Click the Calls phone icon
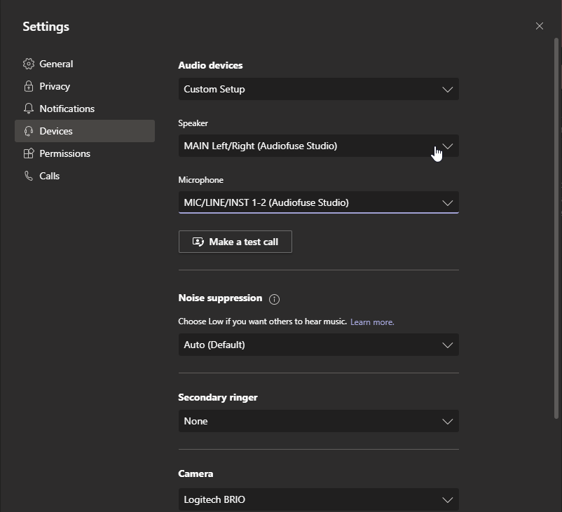The width and height of the screenshot is (562, 512). [x=29, y=176]
